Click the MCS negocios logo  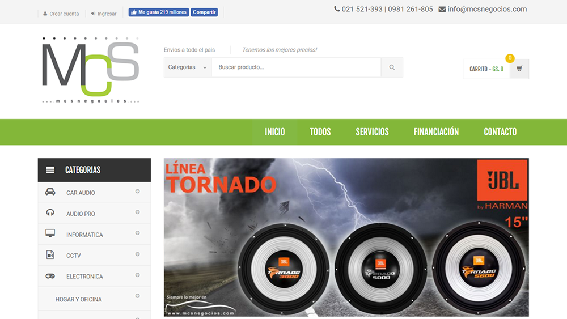[90, 70]
